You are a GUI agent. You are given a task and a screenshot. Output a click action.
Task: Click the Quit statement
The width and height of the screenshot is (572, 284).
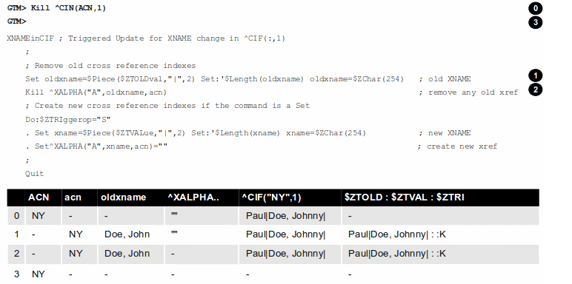[x=34, y=173]
